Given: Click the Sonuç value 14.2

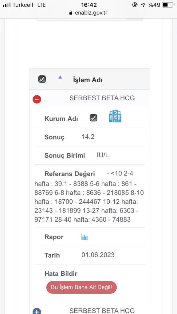Looking at the screenshot, I should tap(88, 137).
